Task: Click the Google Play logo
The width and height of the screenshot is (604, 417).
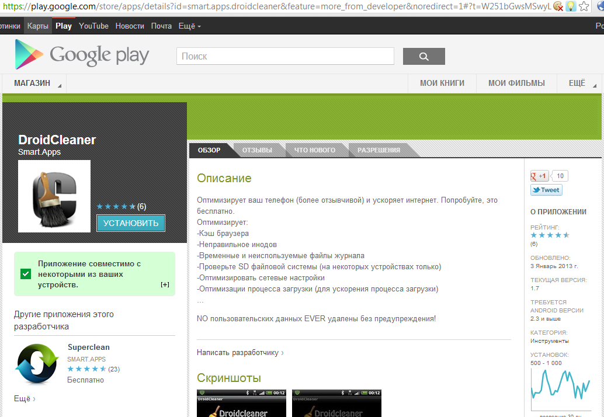Action: (x=82, y=55)
